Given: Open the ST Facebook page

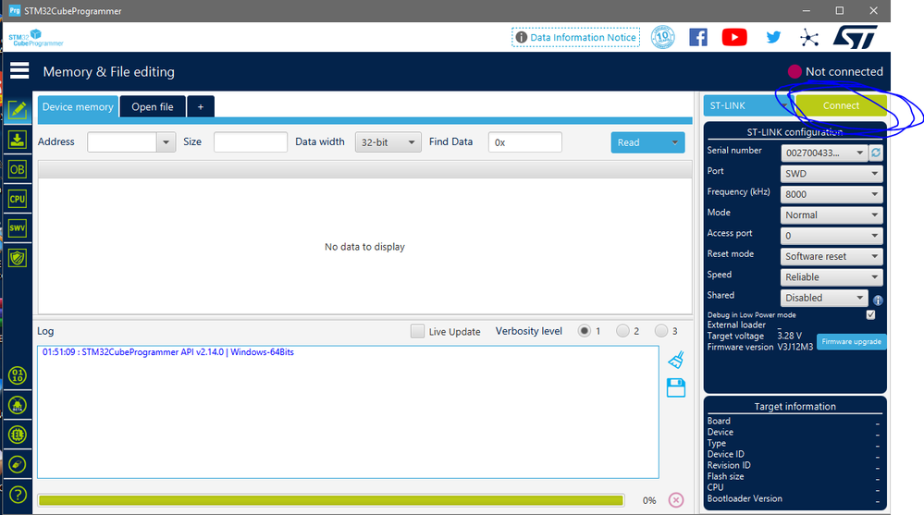Looking at the screenshot, I should pyautogui.click(x=697, y=37).
